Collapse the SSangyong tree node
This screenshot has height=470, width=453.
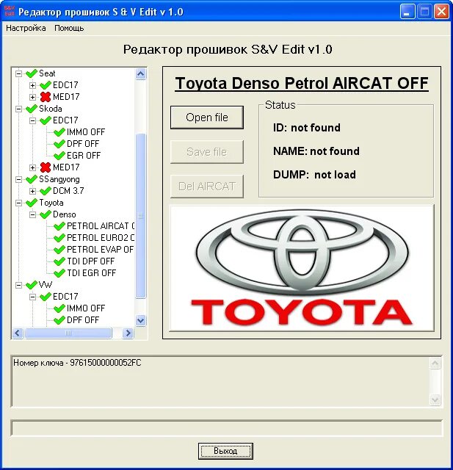coord(18,179)
